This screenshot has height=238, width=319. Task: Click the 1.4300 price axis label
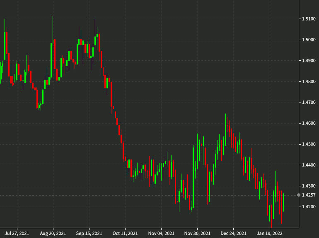click(309, 186)
